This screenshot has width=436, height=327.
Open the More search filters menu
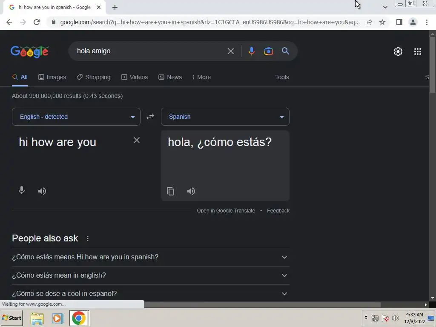[201, 77]
